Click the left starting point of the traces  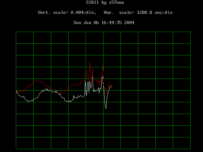click(x=16, y=91)
